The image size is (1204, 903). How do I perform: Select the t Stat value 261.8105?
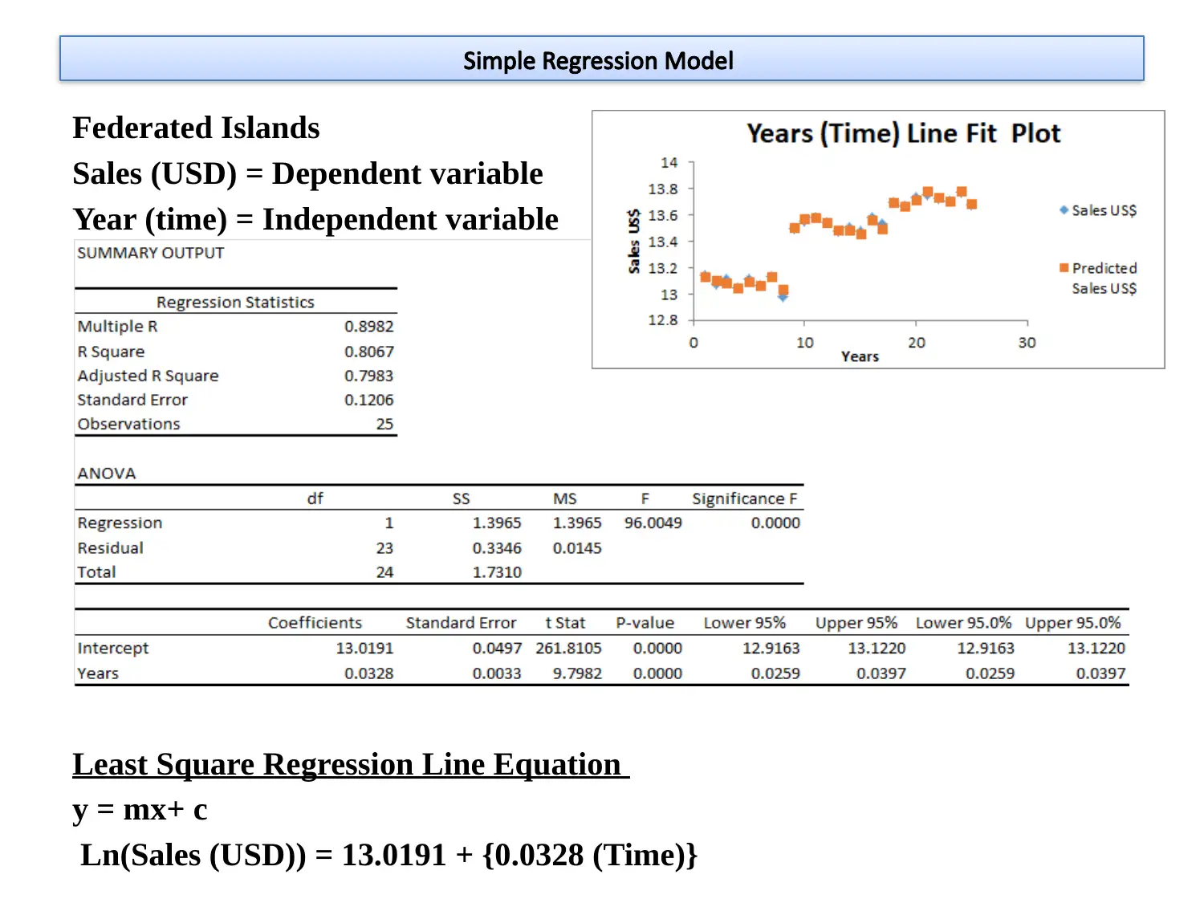tap(568, 648)
